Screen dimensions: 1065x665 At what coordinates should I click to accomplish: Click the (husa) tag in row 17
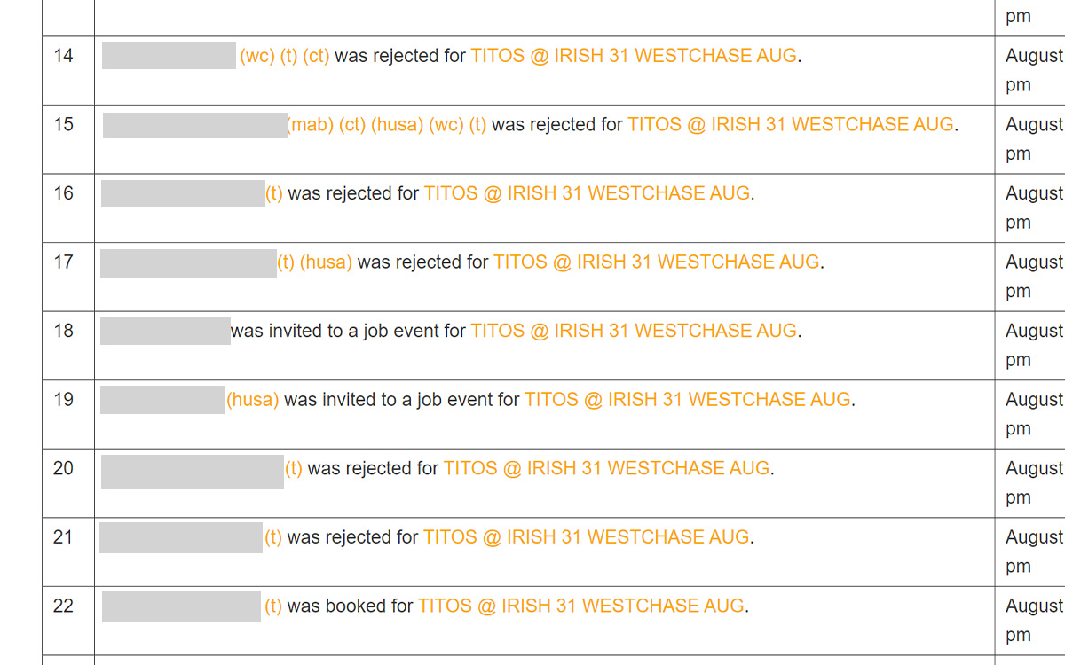(x=326, y=262)
